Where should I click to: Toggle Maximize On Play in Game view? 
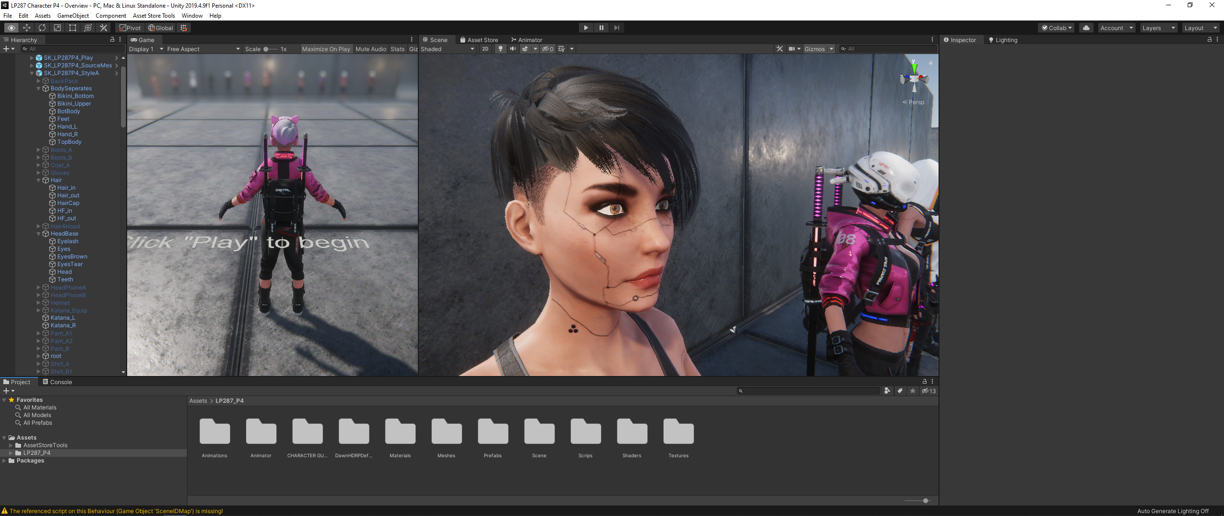pos(326,49)
